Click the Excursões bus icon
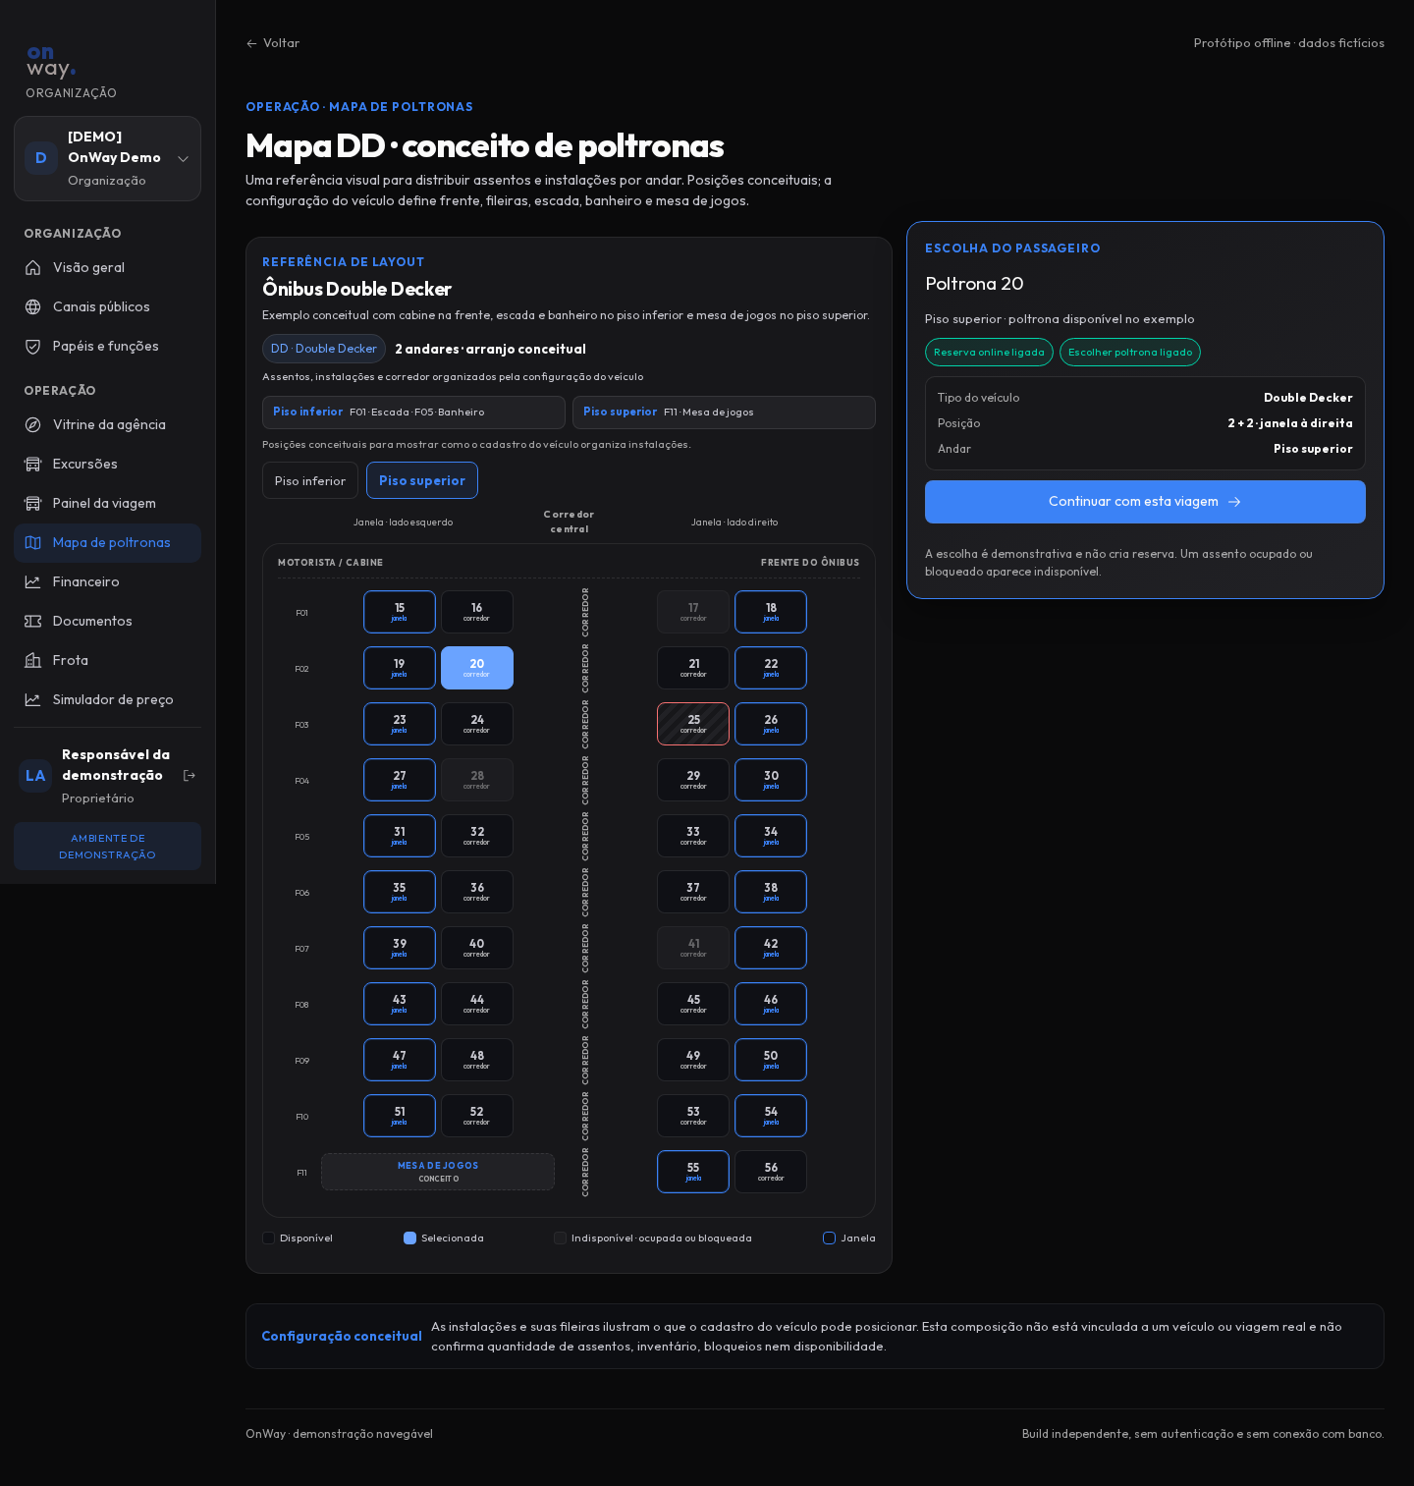The height and width of the screenshot is (1486, 1414). click(x=32, y=464)
